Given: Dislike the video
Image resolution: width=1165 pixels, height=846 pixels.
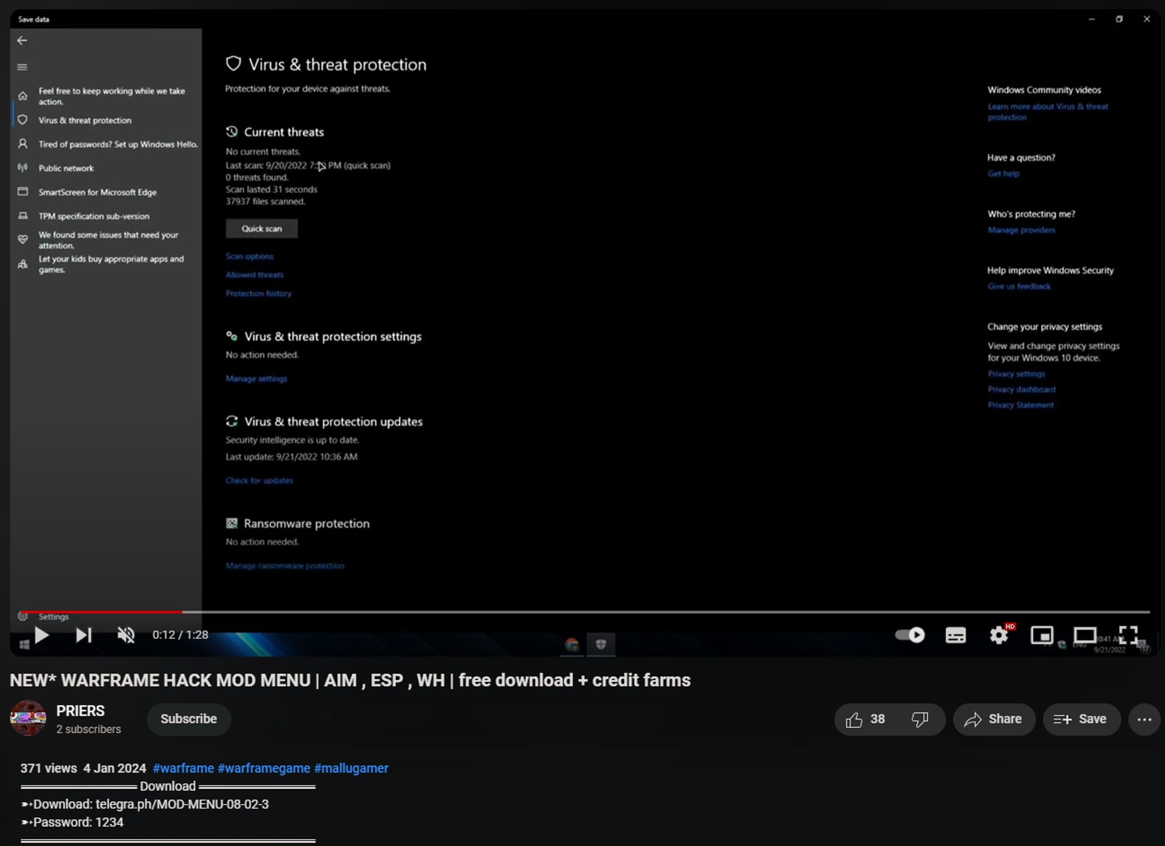Looking at the screenshot, I should (921, 720).
